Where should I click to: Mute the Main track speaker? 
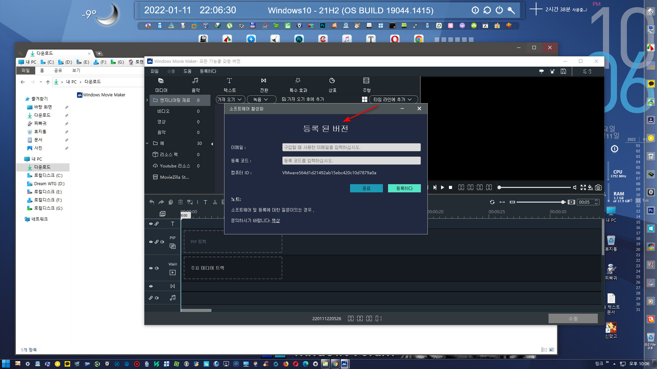click(157, 268)
